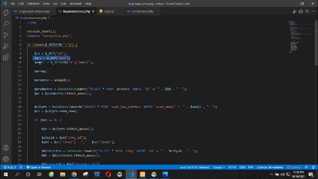Click the Visual Studio Code taskbar icon
This screenshot has width=318, height=179.
[131, 175]
